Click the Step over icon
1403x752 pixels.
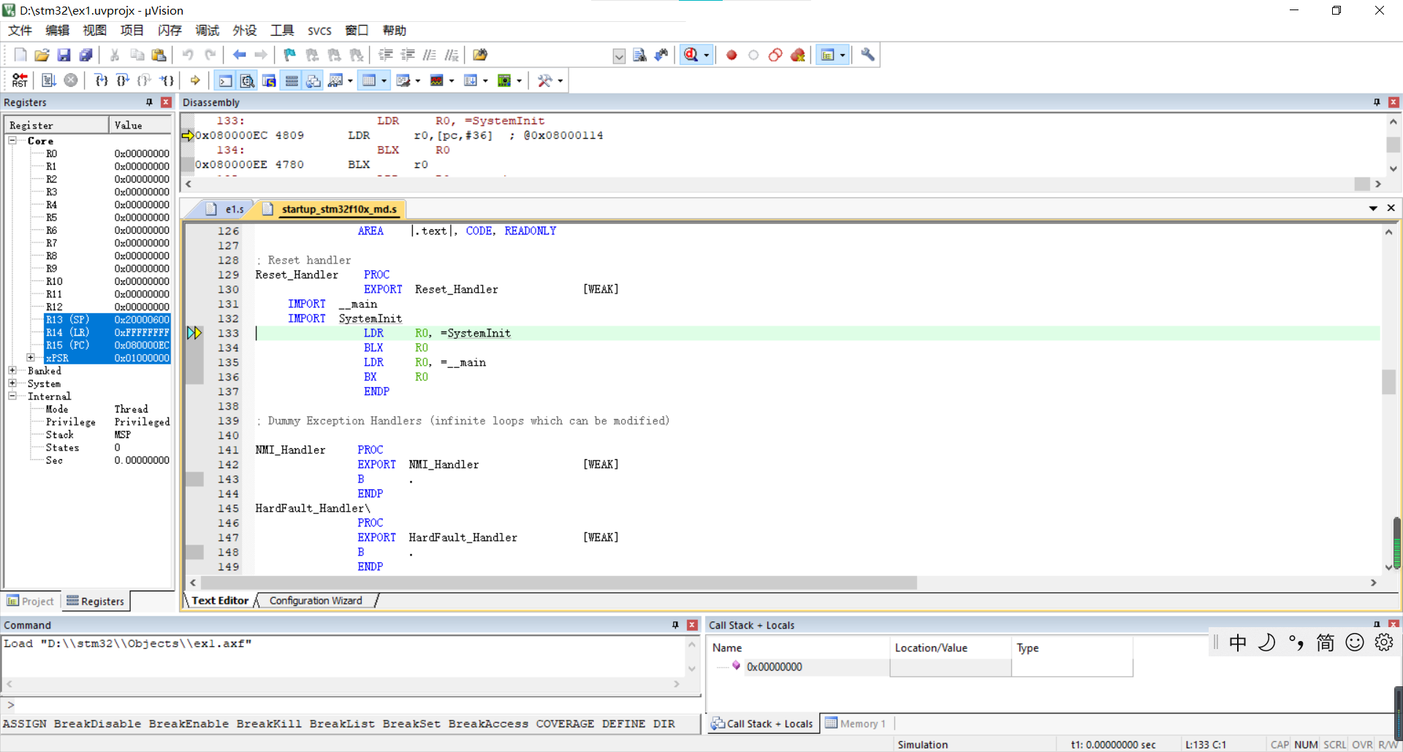(x=123, y=80)
